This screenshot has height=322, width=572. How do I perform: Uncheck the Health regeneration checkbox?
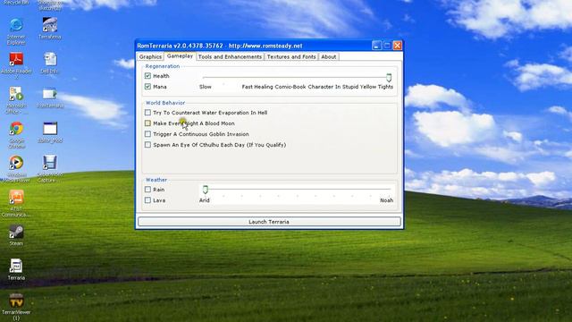click(147, 76)
